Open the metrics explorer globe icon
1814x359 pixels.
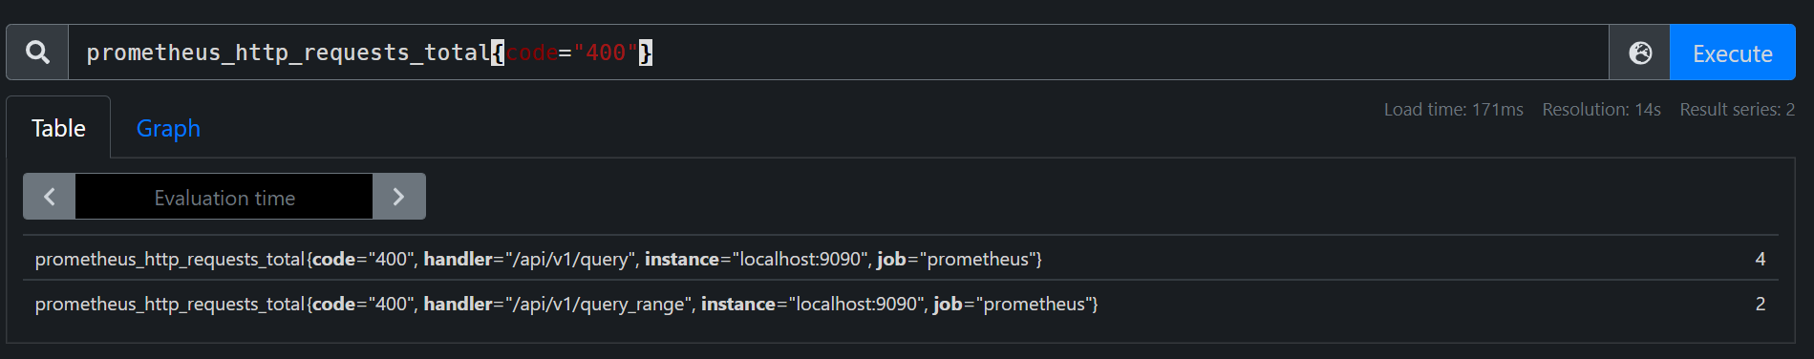point(1640,53)
